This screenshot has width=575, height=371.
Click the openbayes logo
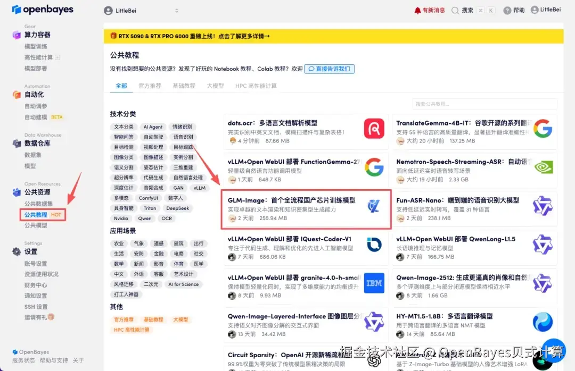43,10
